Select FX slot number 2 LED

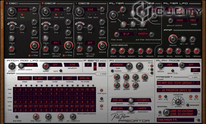[x=152, y=69]
